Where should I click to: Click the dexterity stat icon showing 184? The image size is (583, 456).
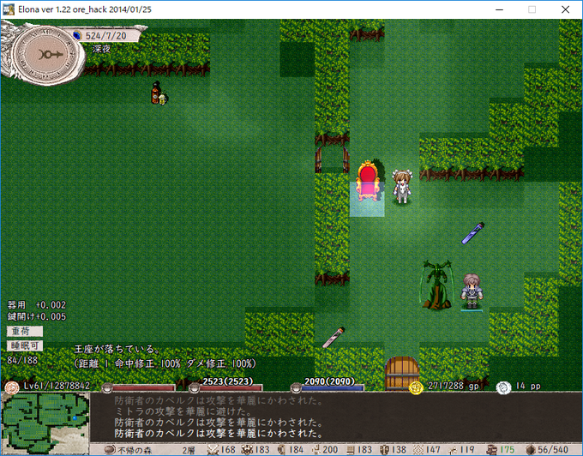pyautogui.click(x=282, y=450)
